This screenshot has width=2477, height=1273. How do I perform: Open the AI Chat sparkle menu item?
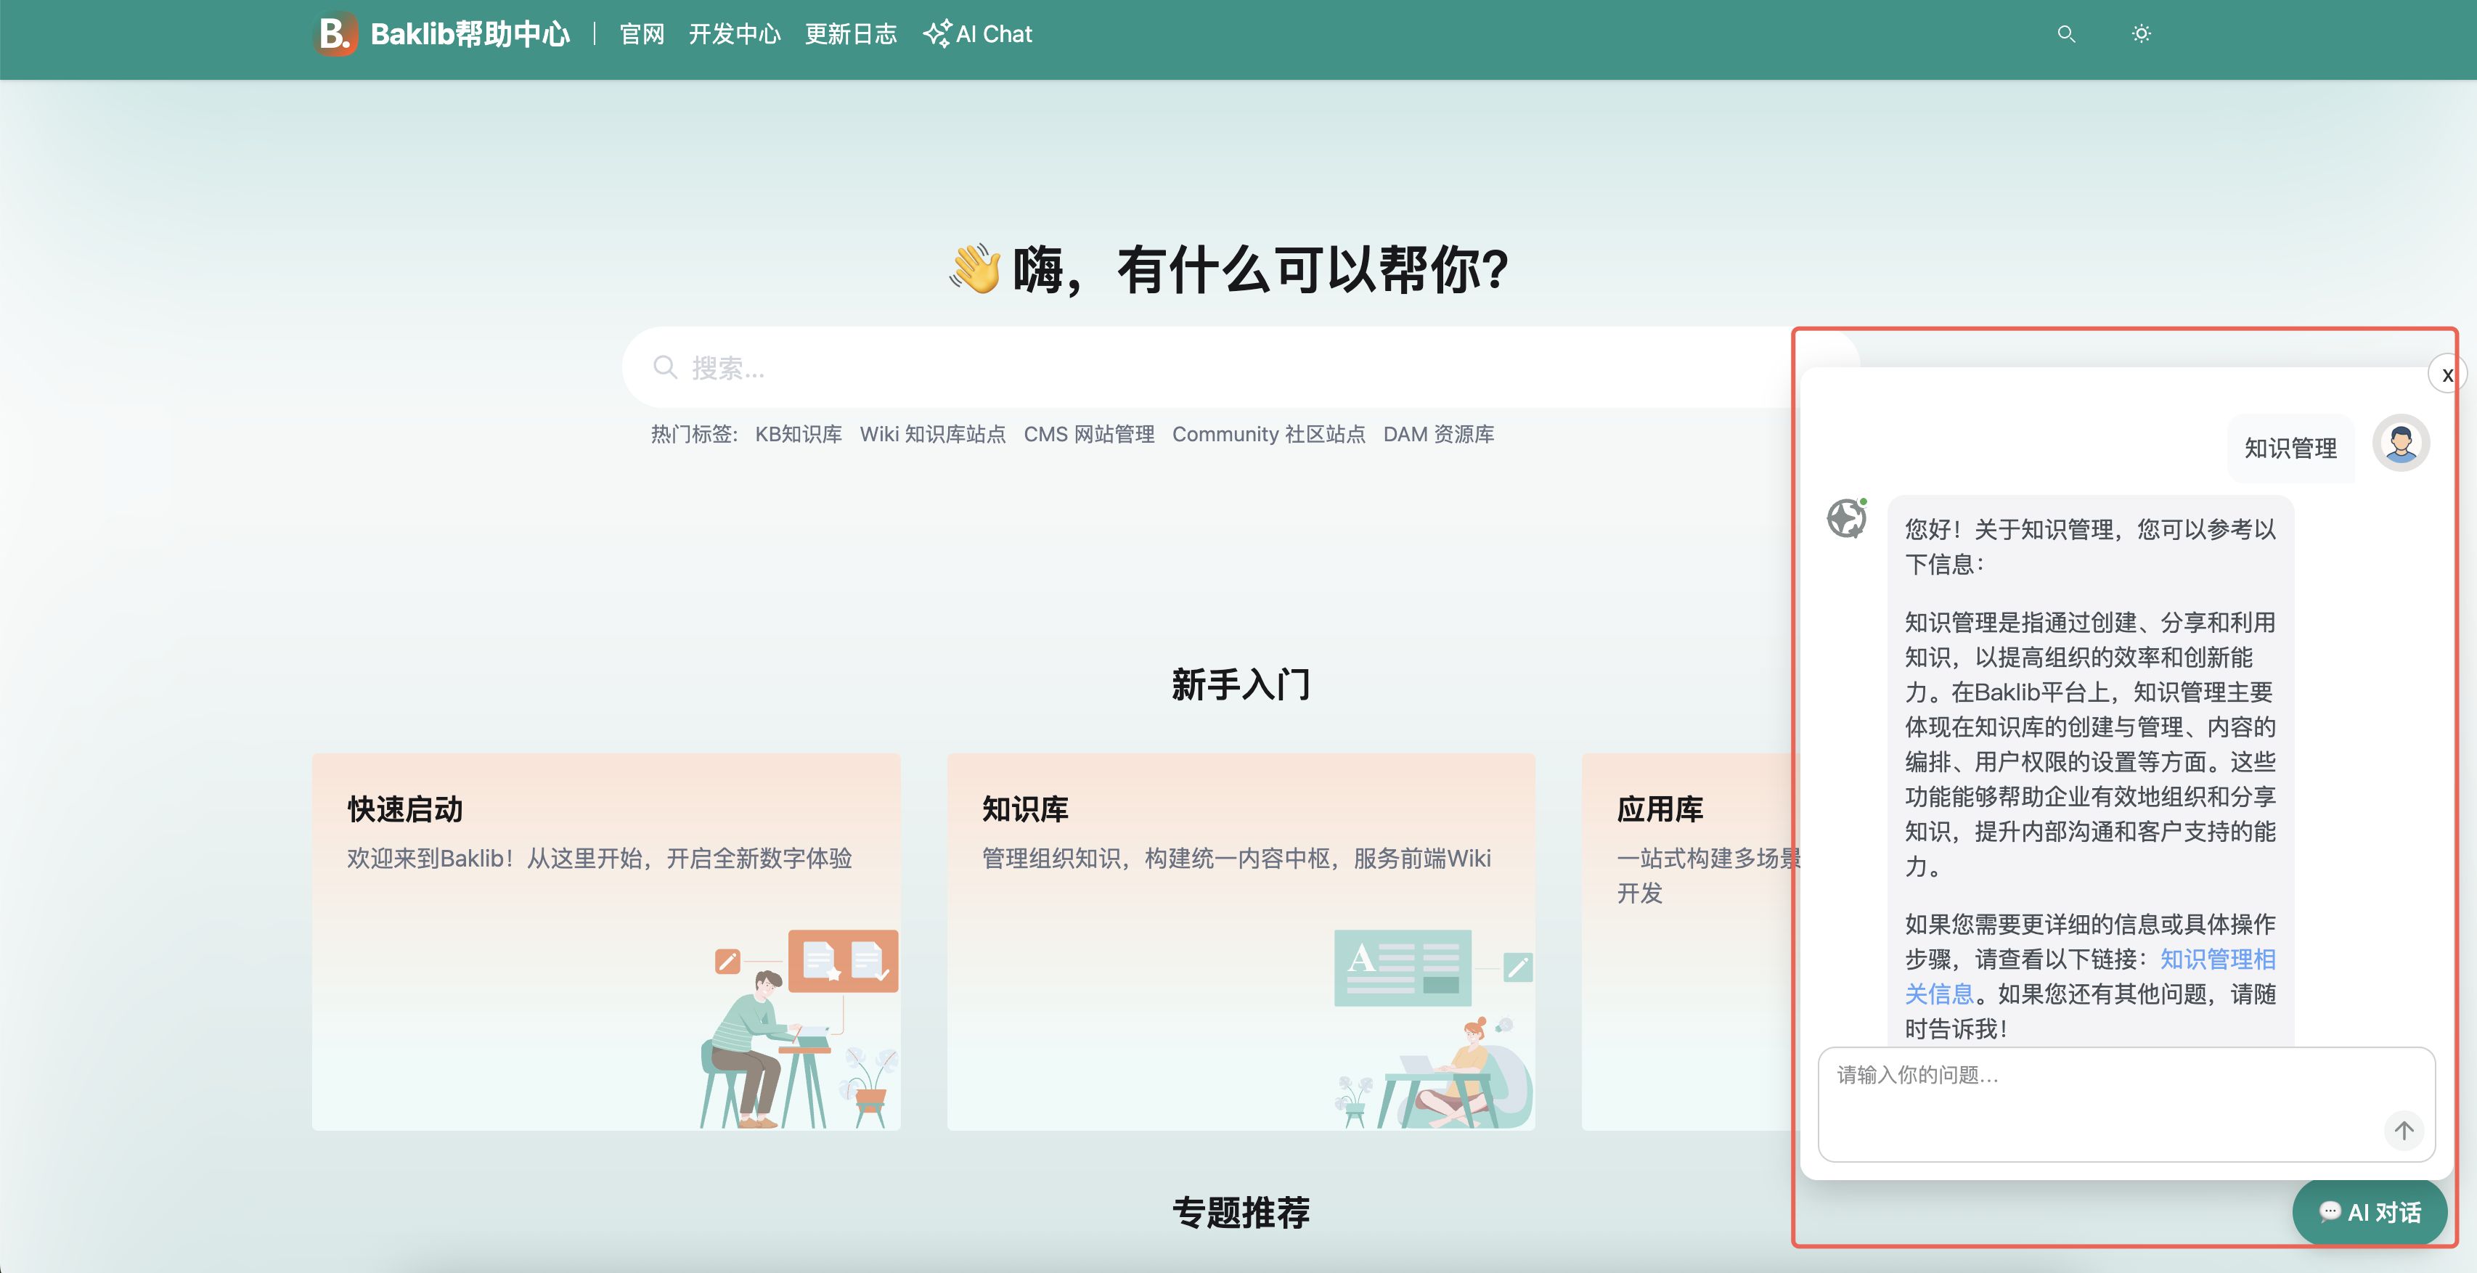978,33
